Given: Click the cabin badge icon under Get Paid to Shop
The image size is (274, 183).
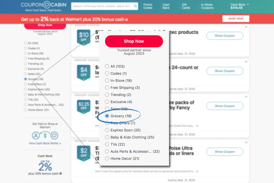Looking at the screenshot, I should (54, 135).
